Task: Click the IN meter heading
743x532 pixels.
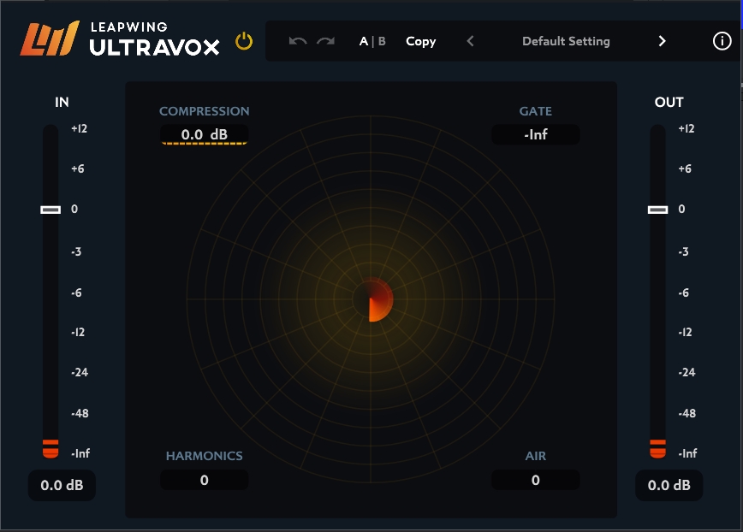Action: 62,103
